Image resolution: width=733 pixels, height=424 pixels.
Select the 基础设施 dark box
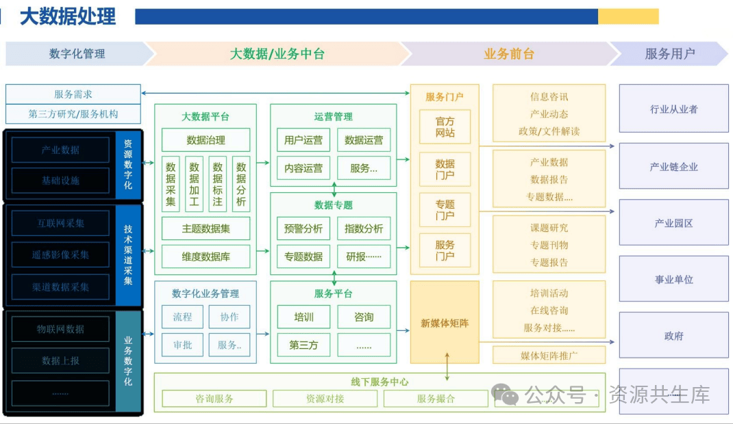(60, 181)
